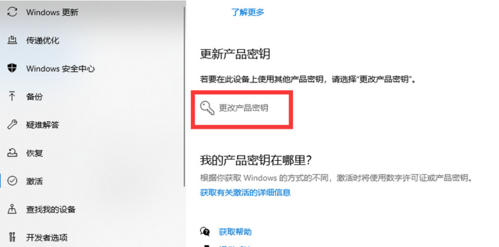499x247 pixels.
Task: Click the 查找我的设备 locator icon
Action: (x=12, y=210)
